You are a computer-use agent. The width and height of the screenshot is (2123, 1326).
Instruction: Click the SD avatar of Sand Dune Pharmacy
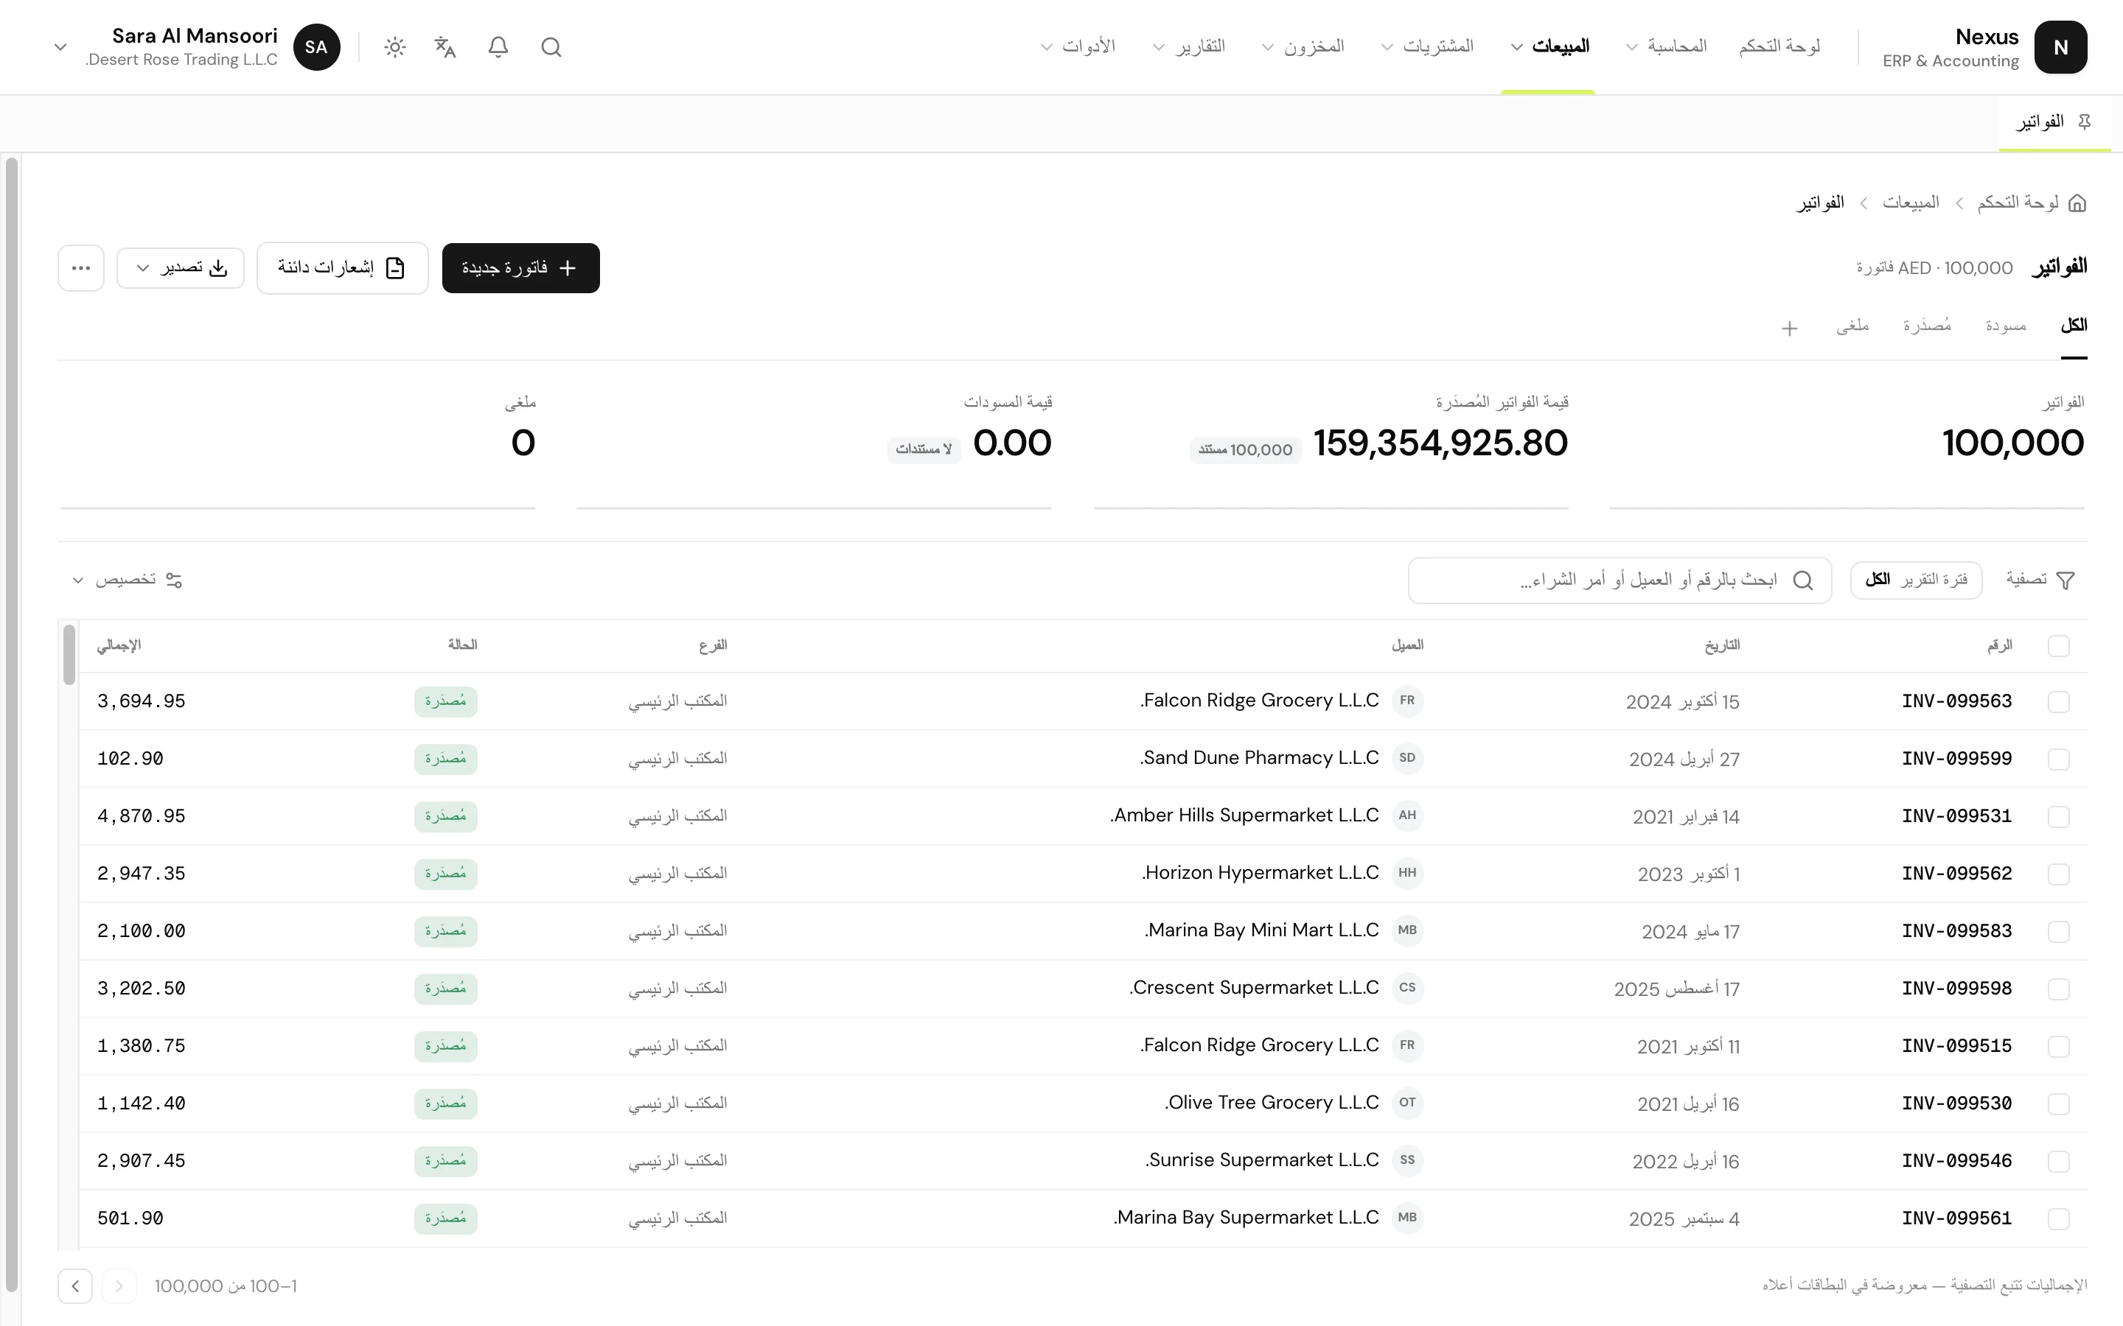tap(1407, 758)
